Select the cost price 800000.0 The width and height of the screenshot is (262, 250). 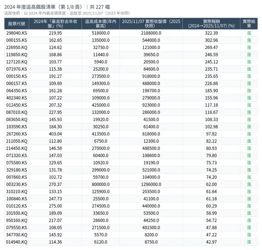101,184
